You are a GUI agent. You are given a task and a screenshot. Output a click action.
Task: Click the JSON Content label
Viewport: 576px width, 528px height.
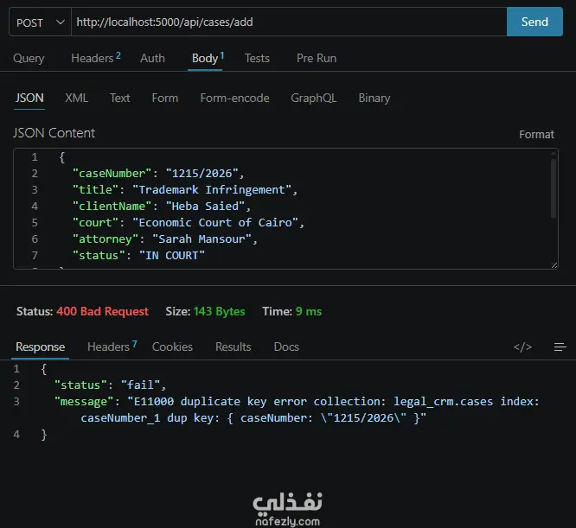[54, 133]
